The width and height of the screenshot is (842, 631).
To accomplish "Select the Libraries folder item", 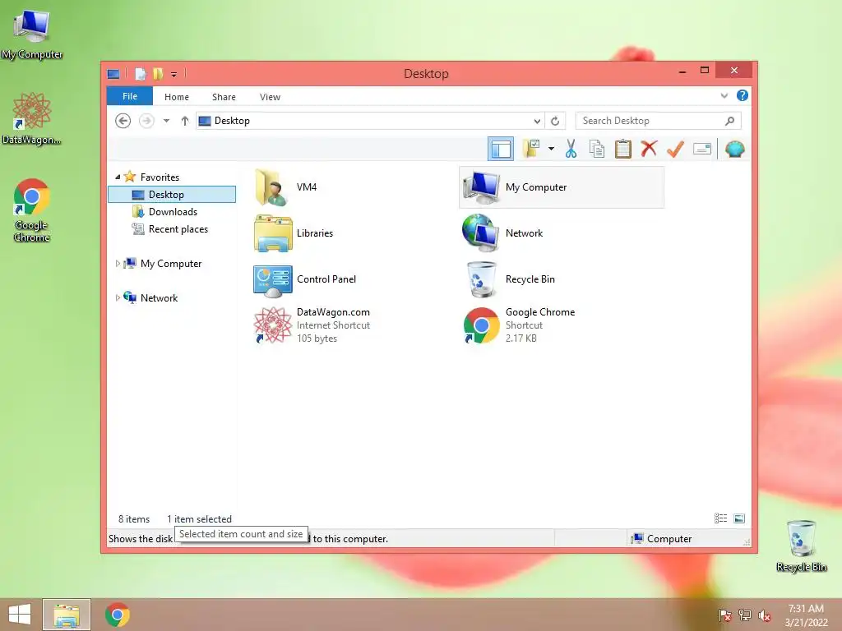I will [294, 233].
